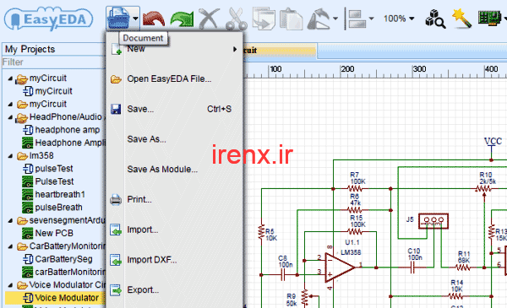The image size is (507, 308).
Task: Click the LM358 op-amp symbol U1.1
Action: click(x=340, y=267)
